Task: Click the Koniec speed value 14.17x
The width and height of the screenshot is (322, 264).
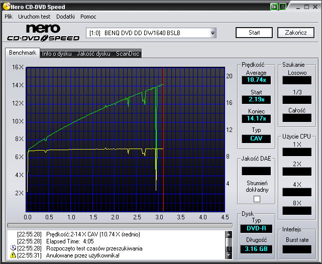Action: (256, 118)
